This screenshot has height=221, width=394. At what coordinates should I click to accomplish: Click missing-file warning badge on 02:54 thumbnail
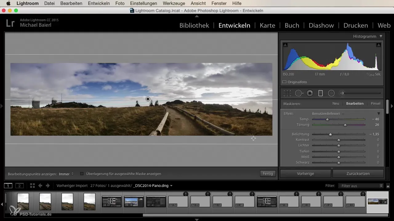click(186, 194)
